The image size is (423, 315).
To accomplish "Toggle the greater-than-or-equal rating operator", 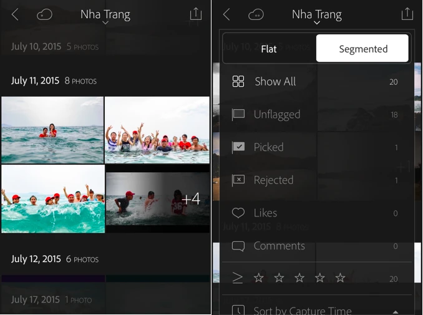I will [x=238, y=278].
